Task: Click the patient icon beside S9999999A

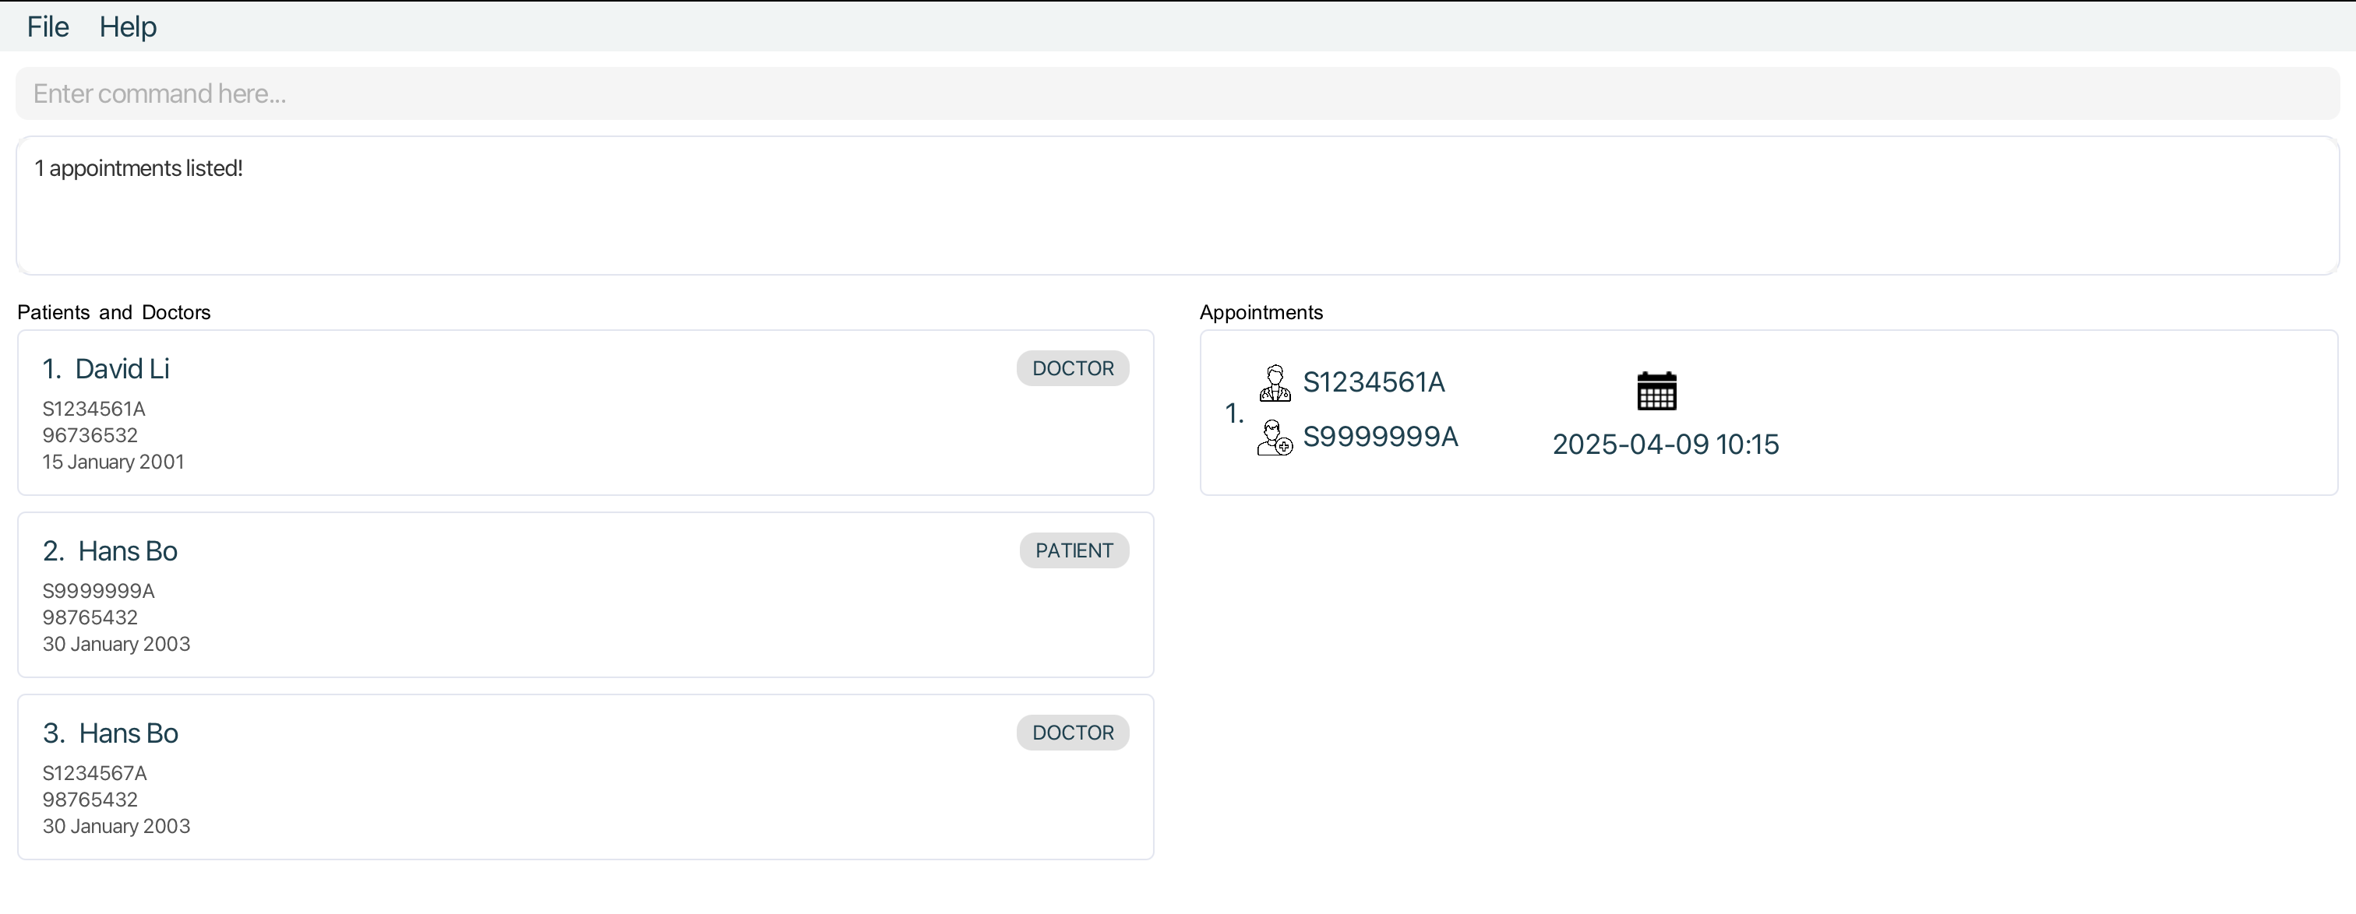Action: coord(1275,438)
